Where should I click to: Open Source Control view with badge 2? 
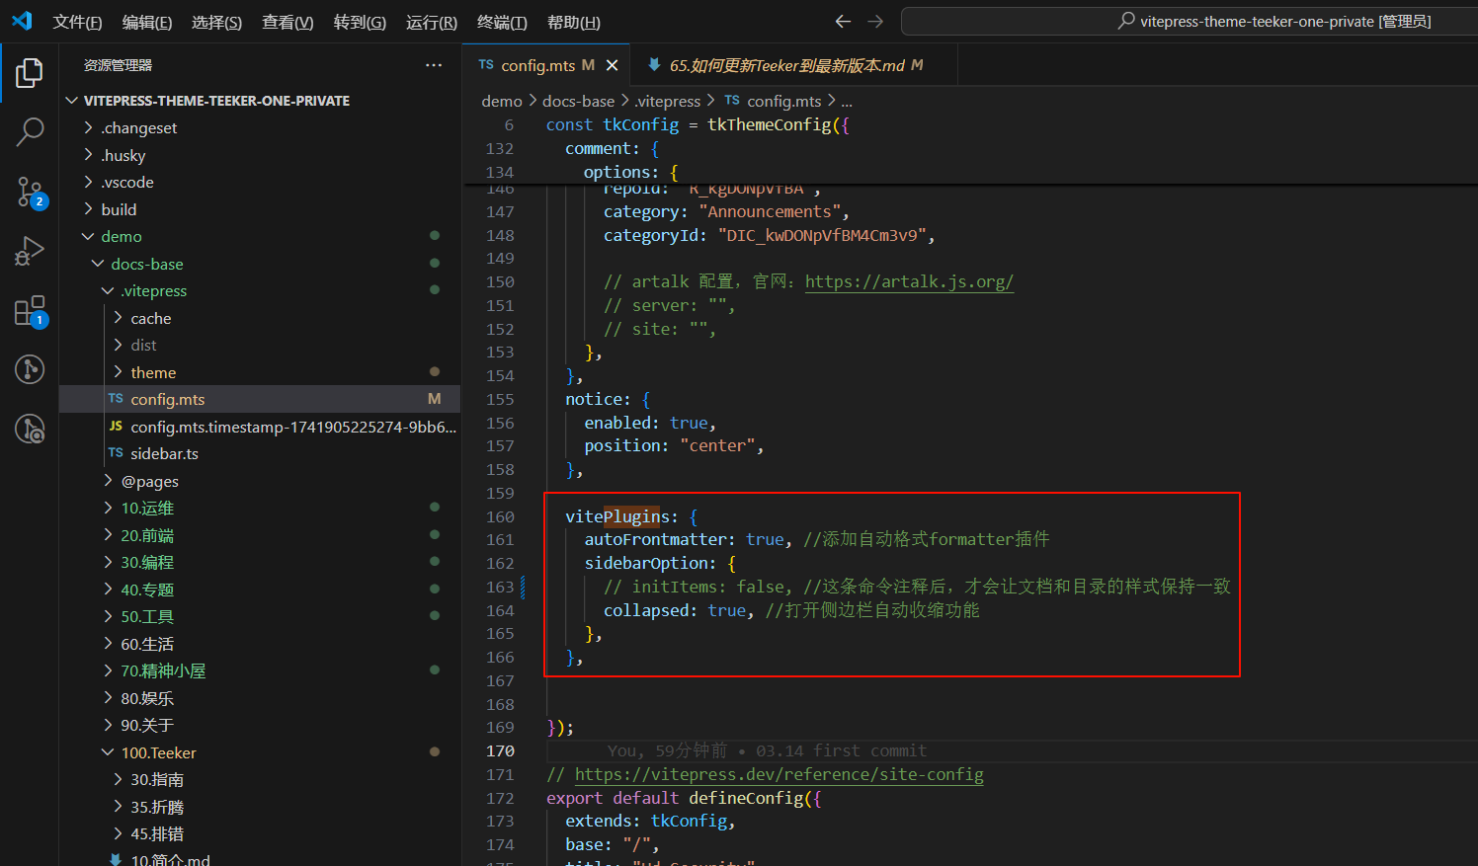point(30,193)
